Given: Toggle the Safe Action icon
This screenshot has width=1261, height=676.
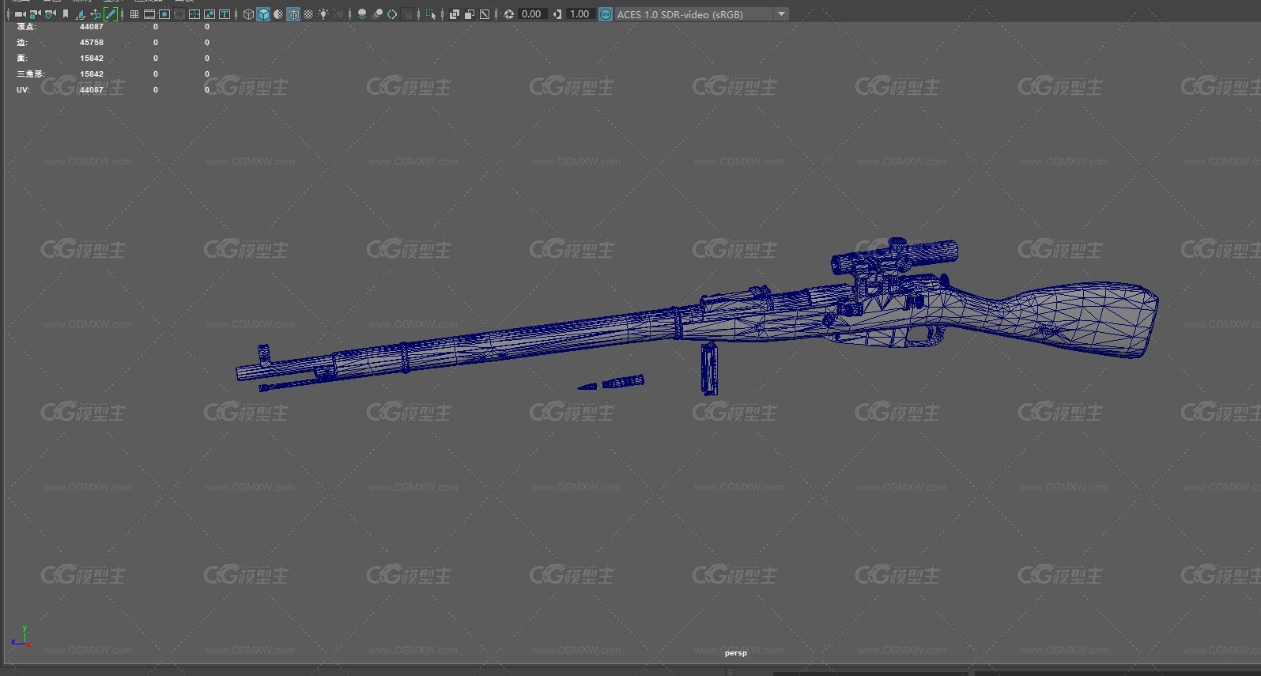Looking at the screenshot, I should click(x=210, y=14).
